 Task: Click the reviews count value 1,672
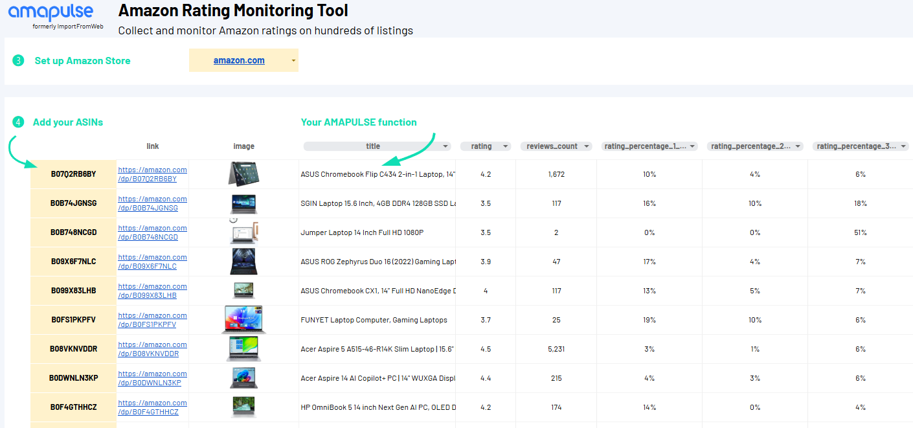[556, 174]
